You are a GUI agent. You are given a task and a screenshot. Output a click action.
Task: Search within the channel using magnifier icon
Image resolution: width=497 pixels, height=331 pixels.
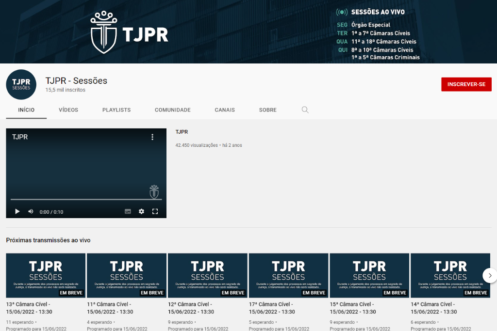[305, 110]
